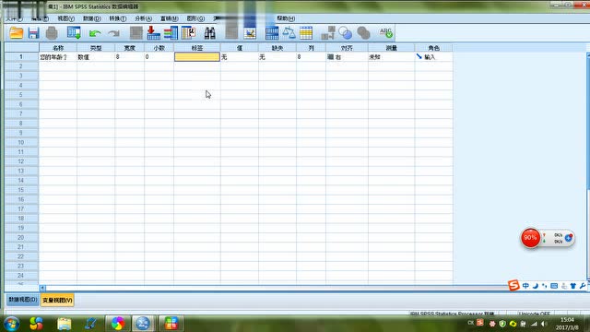Open the 直销(M) menu
The width and height of the screenshot is (590, 332).
169,18
